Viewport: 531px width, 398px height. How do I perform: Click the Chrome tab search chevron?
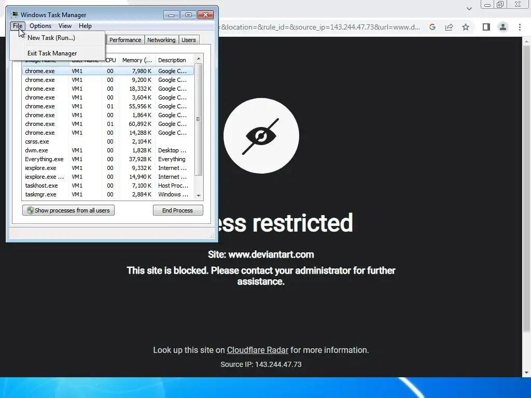pyautogui.click(x=469, y=9)
